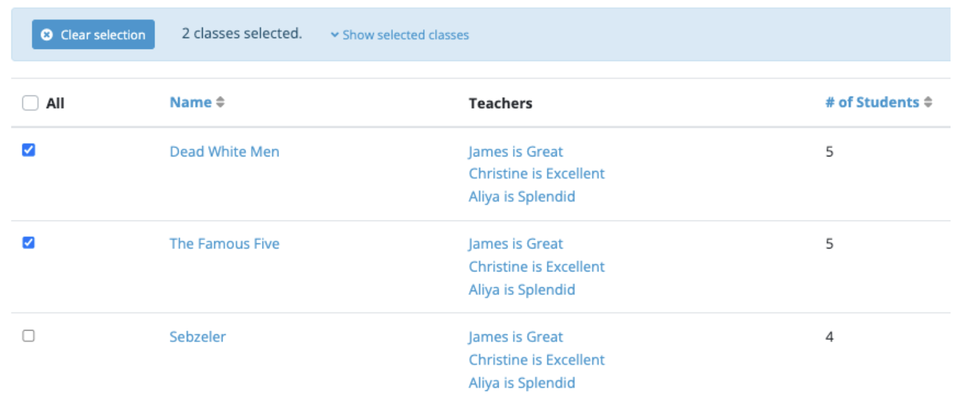Open the Dead White Men class

click(x=224, y=152)
